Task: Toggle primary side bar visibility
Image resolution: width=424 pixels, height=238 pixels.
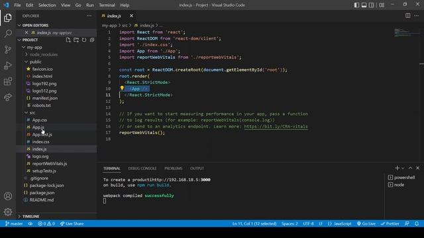Action: pyautogui.click(x=356, y=5)
